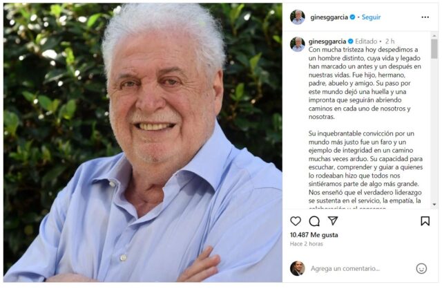The image size is (442, 289).
Task: Click the caption scrollbar thumb
Action: pyautogui.click(x=434, y=48)
